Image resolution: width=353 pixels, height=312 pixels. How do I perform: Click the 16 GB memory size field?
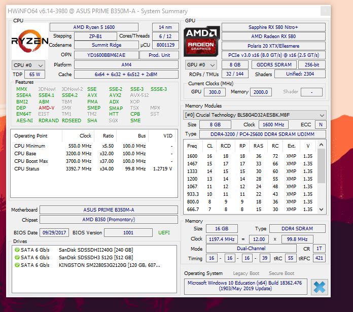(222, 228)
